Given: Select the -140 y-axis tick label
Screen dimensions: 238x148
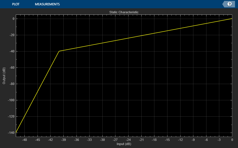Looking at the screenshot, I should click(11, 133).
